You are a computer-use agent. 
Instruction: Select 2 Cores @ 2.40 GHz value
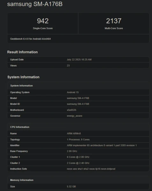coord(78,163)
